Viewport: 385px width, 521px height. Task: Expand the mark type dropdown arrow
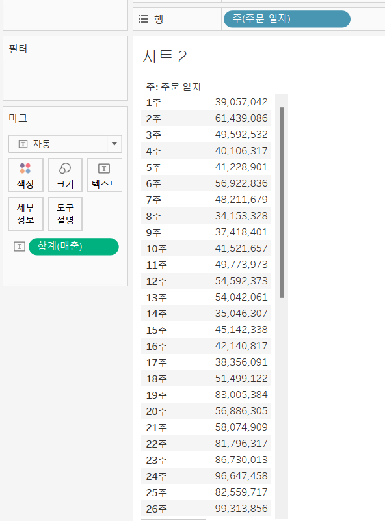coord(114,144)
